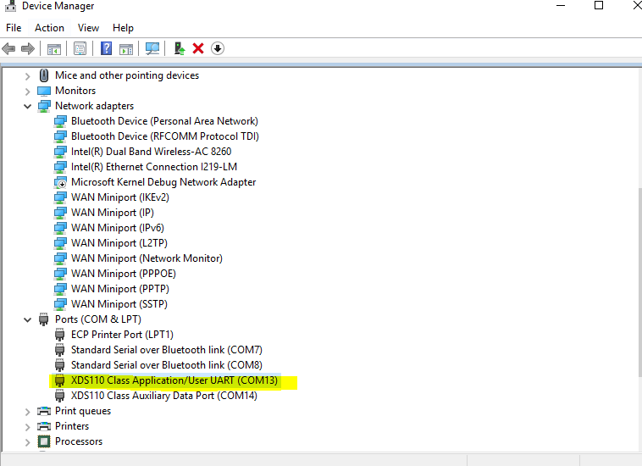Open Properties toolbar icon
The width and height of the screenshot is (642, 466).
(x=80, y=49)
